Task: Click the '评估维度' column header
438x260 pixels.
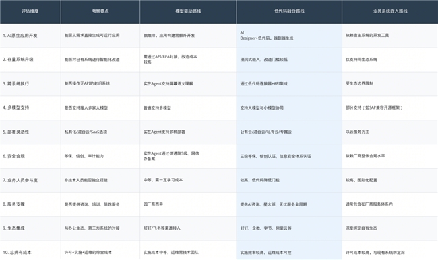Action: coord(30,11)
